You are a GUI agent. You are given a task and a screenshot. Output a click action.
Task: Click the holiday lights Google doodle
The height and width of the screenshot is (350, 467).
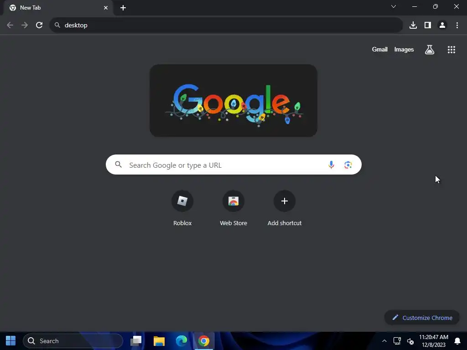coord(233,101)
